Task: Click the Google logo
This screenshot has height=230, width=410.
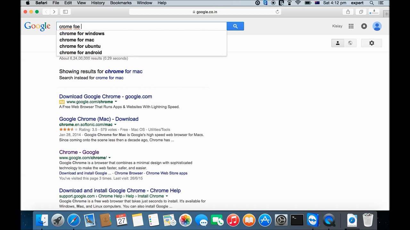Action: (x=37, y=26)
